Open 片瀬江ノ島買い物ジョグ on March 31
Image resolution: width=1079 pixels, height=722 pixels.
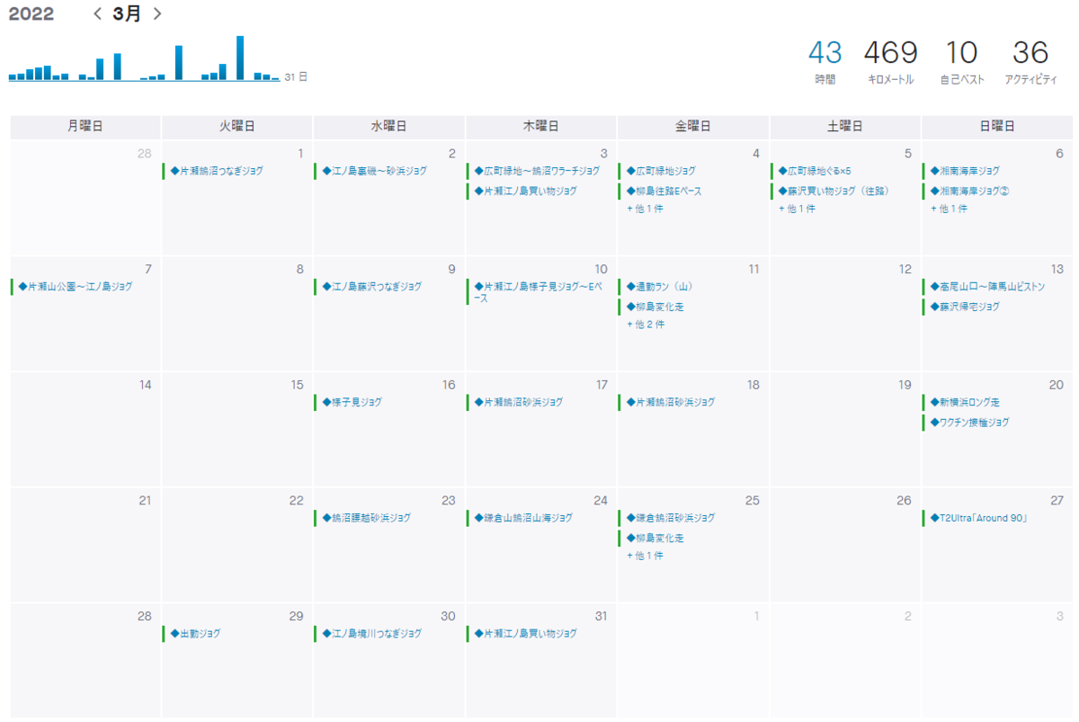(525, 635)
